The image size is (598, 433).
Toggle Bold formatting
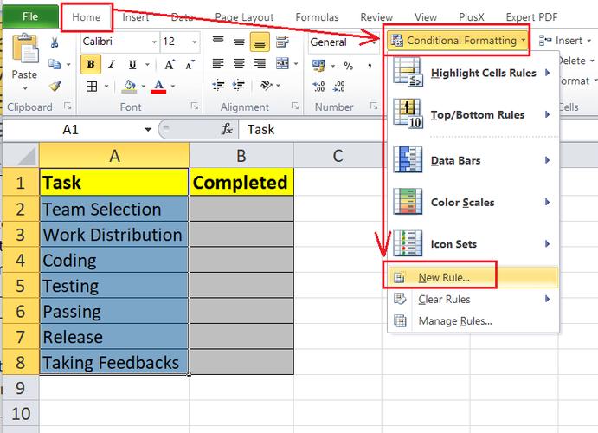tap(91, 64)
